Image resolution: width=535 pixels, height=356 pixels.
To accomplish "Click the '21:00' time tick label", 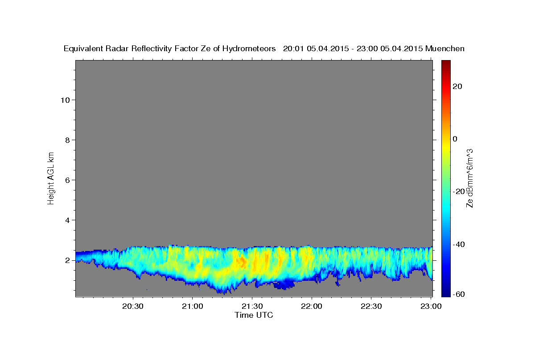I will click(x=193, y=306).
